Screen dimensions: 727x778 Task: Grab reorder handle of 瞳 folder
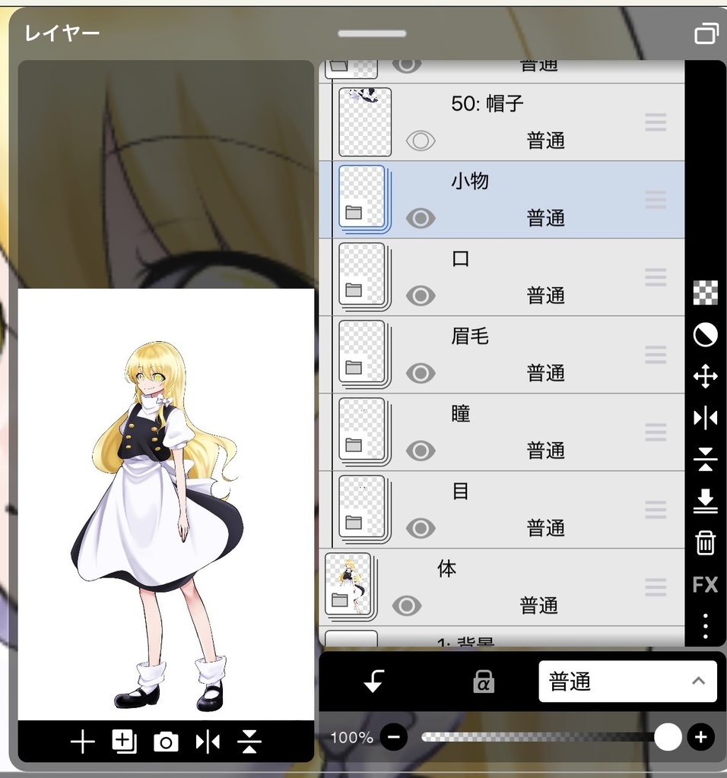click(x=656, y=432)
